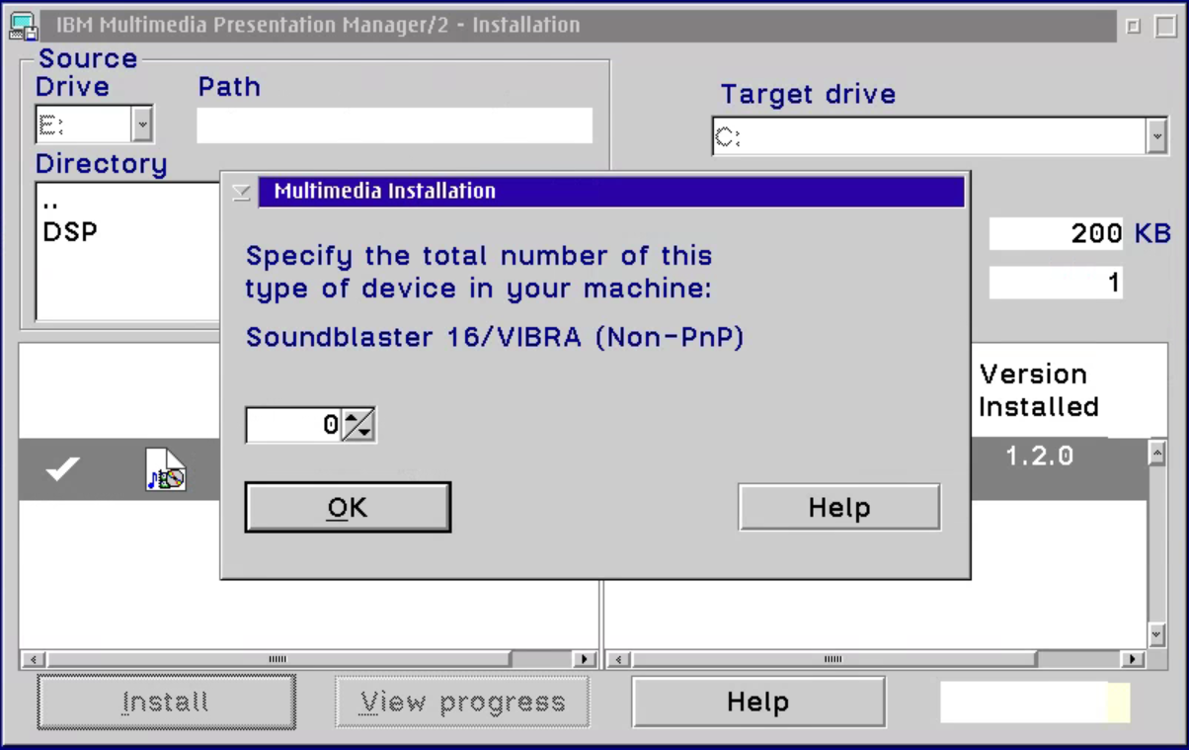Decrease device count with spinner down arrow
Viewport: 1189px width, 750px height.
pos(363,433)
